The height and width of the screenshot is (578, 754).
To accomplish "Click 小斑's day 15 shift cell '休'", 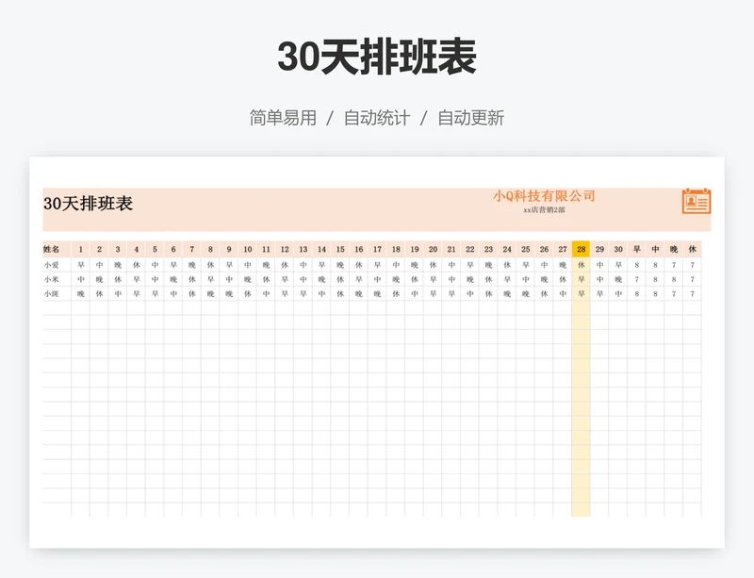I will pos(340,293).
